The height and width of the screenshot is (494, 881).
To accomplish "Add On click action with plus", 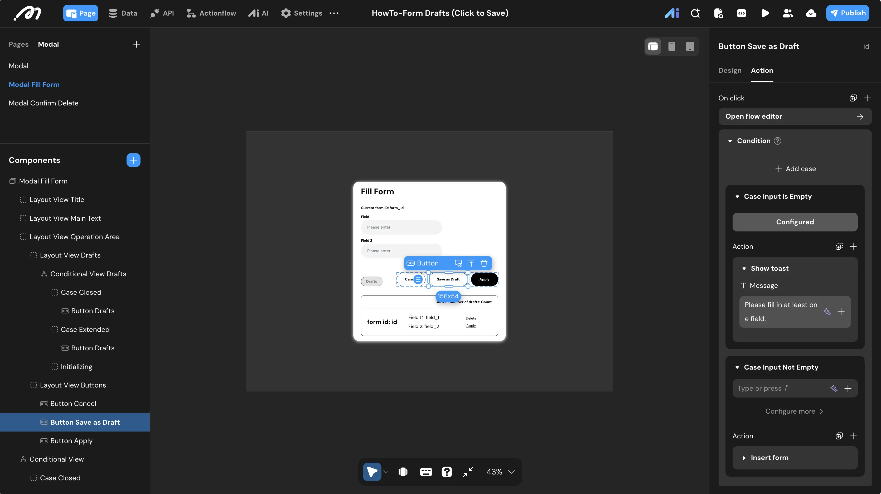I will coord(867,98).
